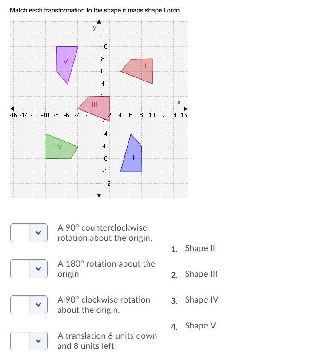Click the red shape I on the graph

[141, 69]
